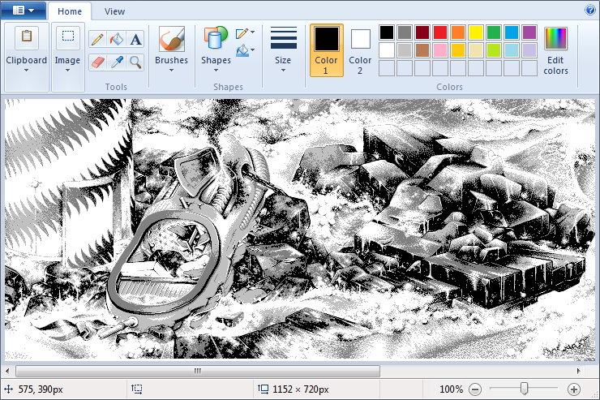This screenshot has width=600, height=400.
Task: Select the Color picker eyedropper tool
Action: 116,62
